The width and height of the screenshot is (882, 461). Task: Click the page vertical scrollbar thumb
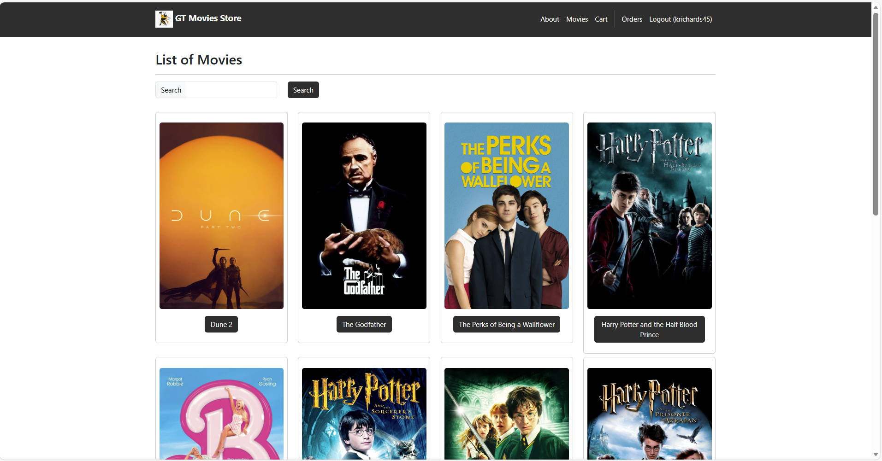[x=876, y=114]
